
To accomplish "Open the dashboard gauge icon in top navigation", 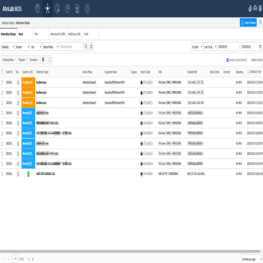I will (x=38, y=8).
